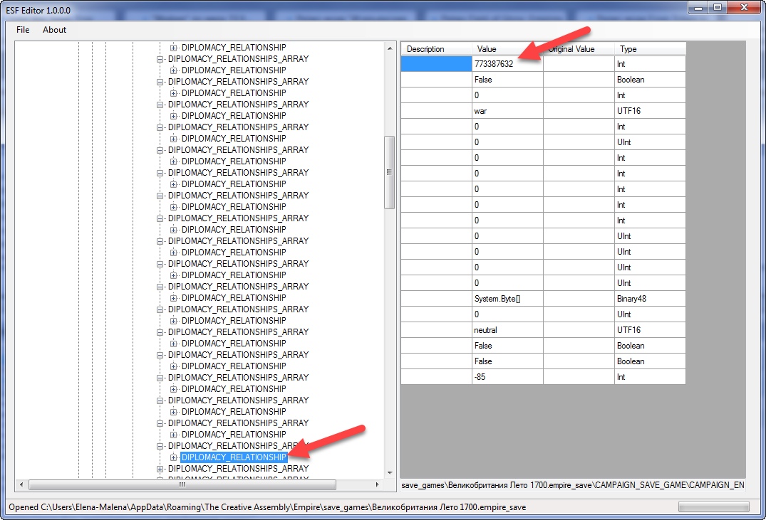Maximize the ESF Editor window
Viewport: 766px width, 520px height.
717,7
